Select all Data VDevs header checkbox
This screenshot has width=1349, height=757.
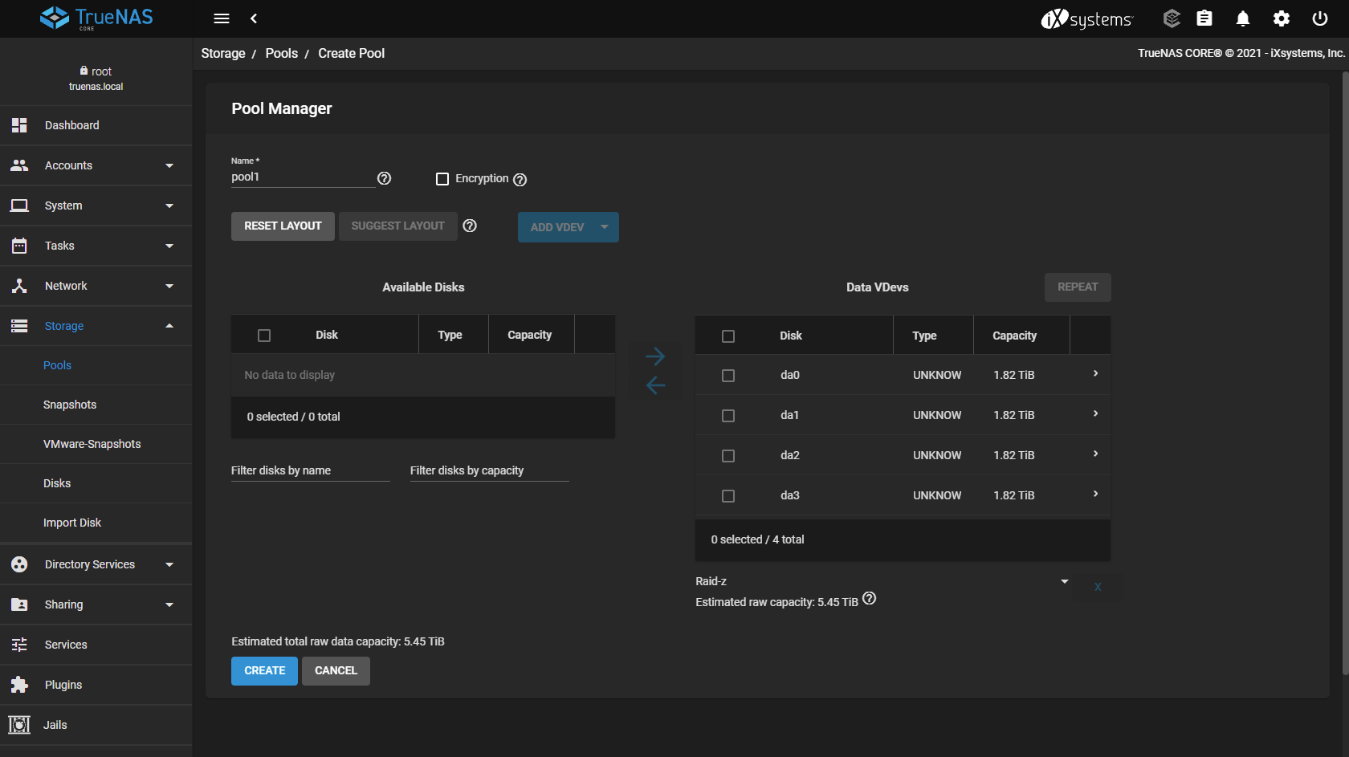point(728,336)
